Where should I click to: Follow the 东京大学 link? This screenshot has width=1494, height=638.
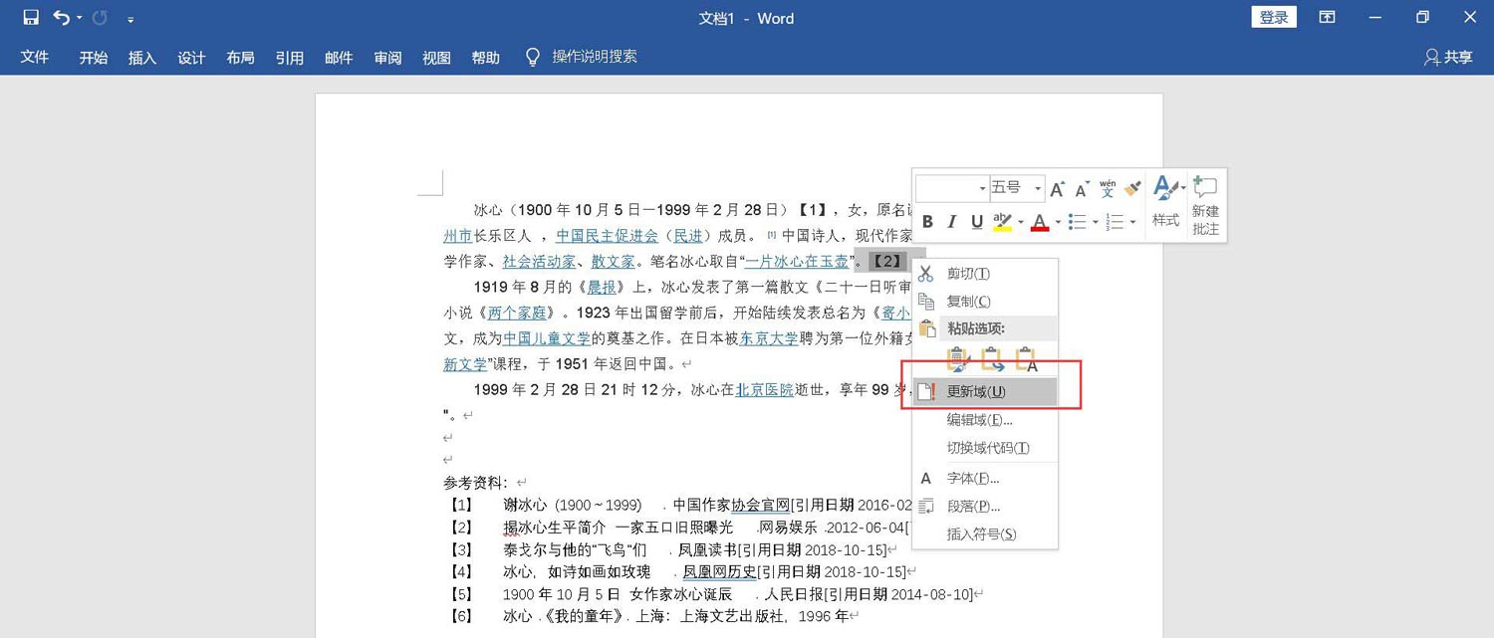point(768,338)
